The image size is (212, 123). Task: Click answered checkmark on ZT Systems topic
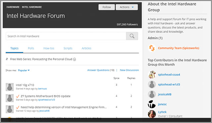click(x=18, y=96)
